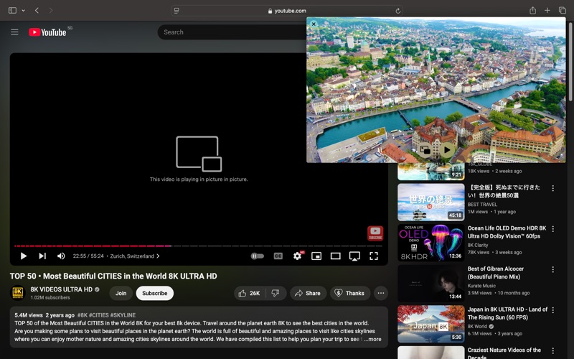Enter fullscreen mode

[374, 256]
